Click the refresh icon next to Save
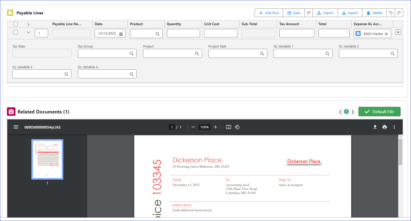This screenshot has height=221, width=411. click(308, 13)
